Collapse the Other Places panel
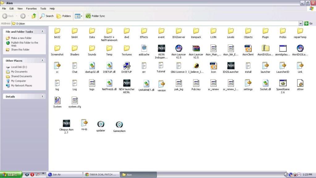 (x=42, y=60)
